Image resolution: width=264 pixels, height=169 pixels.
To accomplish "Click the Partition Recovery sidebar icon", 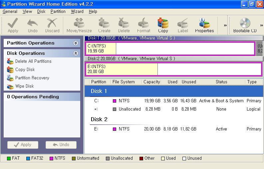I will point(10,78).
